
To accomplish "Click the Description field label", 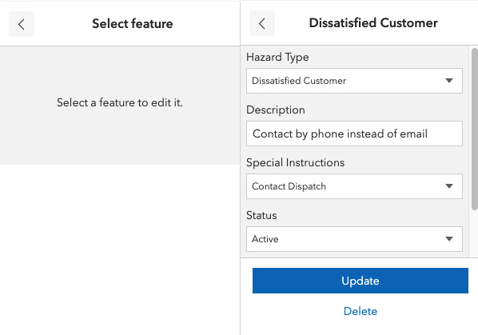I will (x=276, y=110).
